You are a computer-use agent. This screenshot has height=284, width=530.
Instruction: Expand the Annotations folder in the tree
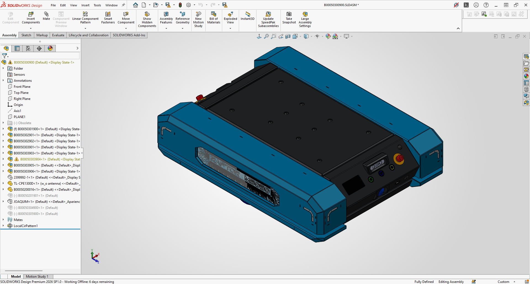[3, 81]
